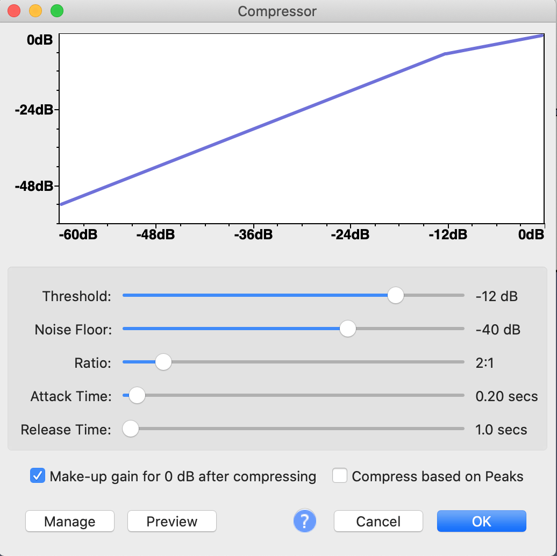Disable Make-up gain for 0 dB checkbox
Screen dimensions: 557x556
click(x=37, y=476)
